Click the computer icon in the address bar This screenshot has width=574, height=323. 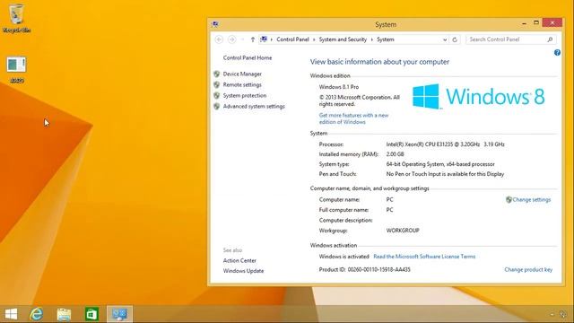(264, 39)
